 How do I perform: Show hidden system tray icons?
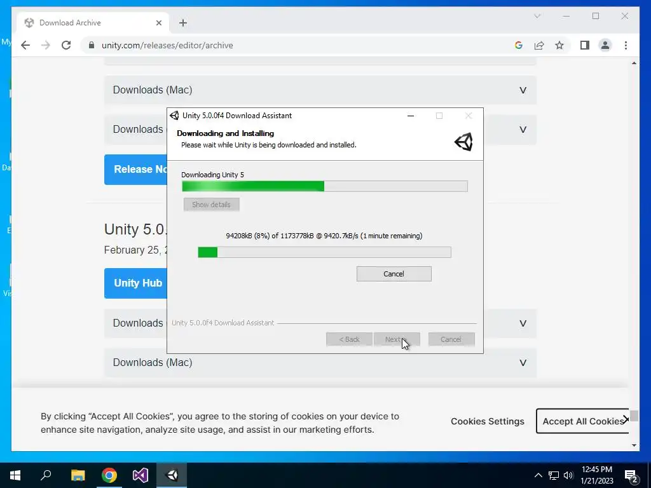[538, 475]
